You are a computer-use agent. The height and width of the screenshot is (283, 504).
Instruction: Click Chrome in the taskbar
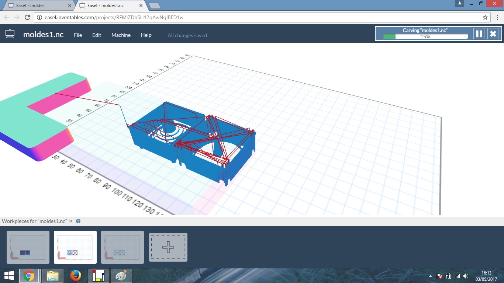(x=29, y=276)
